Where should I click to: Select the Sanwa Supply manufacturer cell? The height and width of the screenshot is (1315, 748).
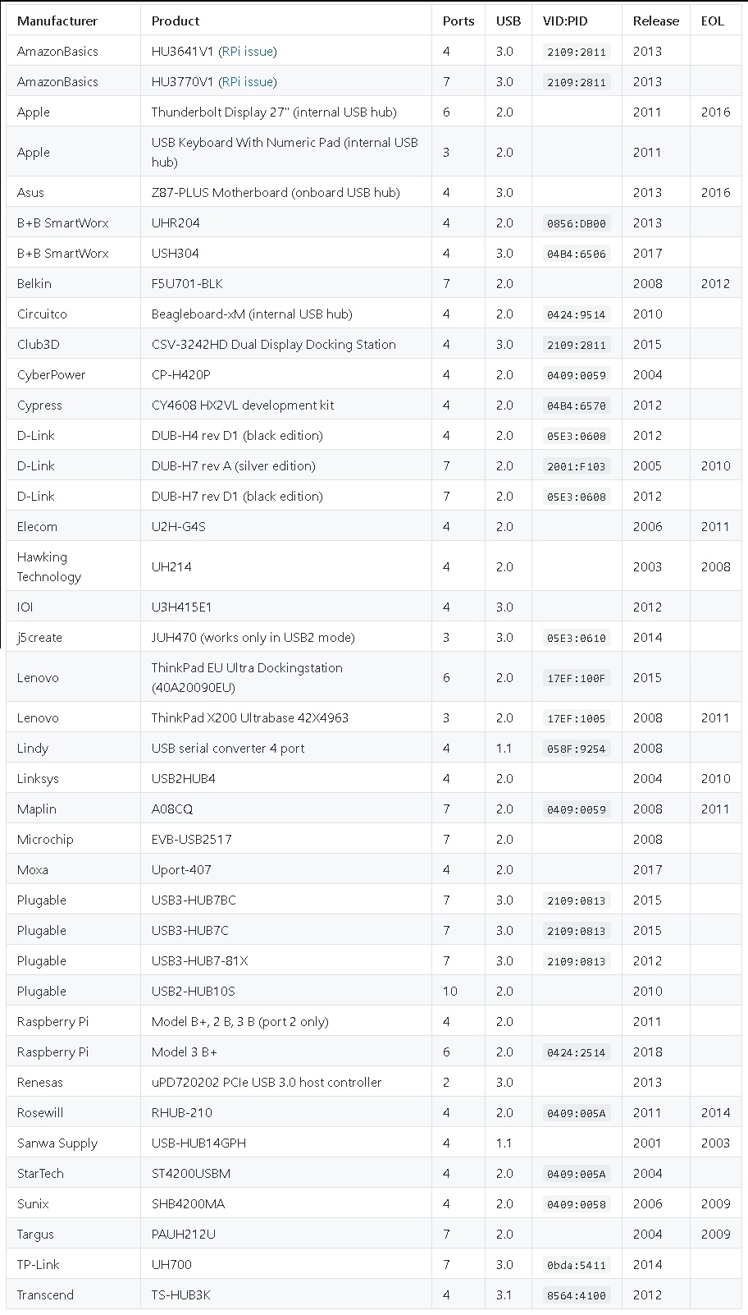pyautogui.click(x=57, y=1143)
